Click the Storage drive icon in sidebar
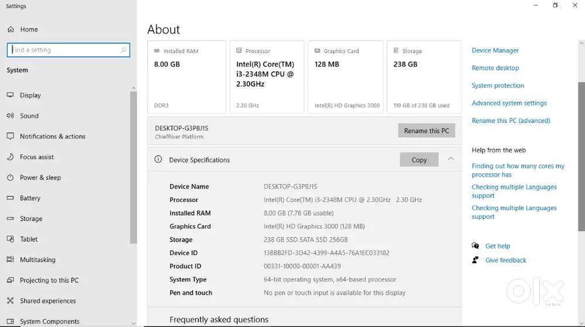This screenshot has height=327, width=585. 10,218
